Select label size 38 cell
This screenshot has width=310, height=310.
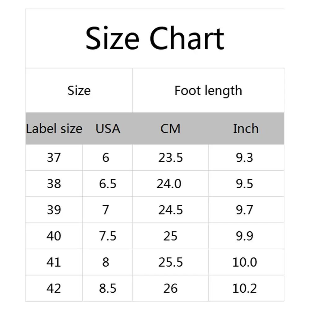(x=54, y=184)
